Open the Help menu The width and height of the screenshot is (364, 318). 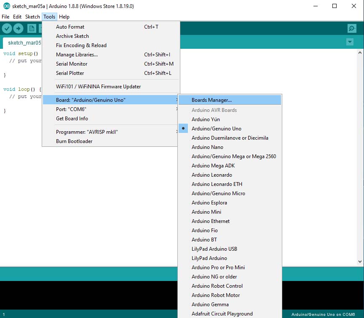pos(64,17)
